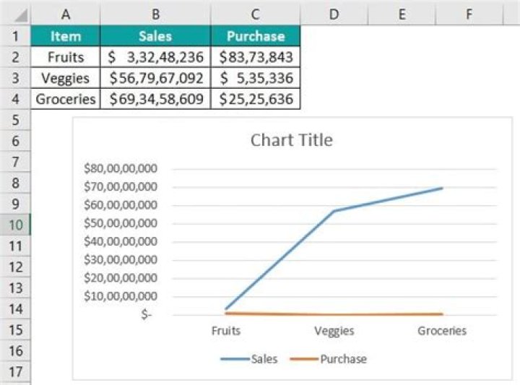Select cell with $56,79,67,092
The width and height of the screenshot is (520, 385).
[155, 78]
